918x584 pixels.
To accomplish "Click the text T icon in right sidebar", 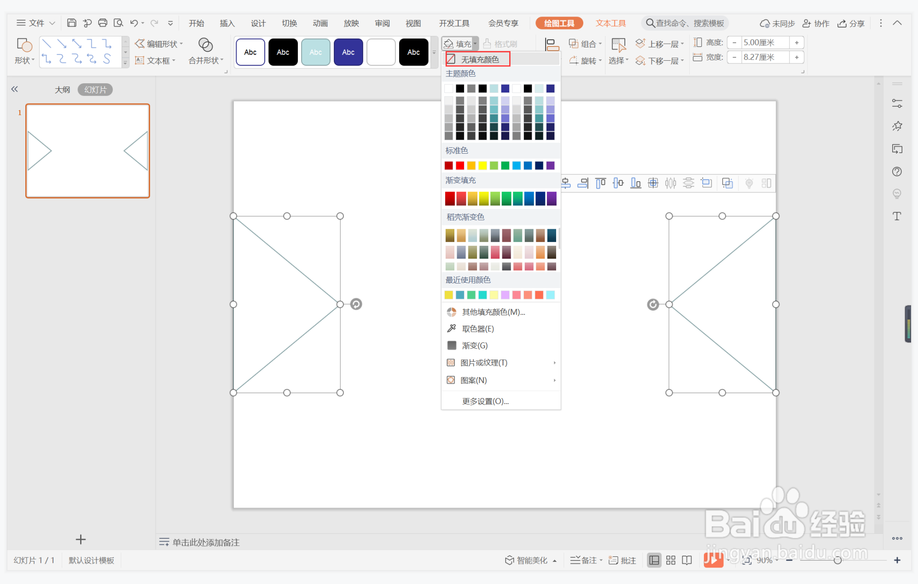I will click(897, 216).
